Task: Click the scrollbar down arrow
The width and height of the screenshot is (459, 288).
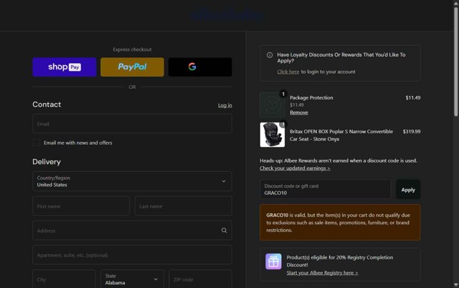Action: coord(456,284)
